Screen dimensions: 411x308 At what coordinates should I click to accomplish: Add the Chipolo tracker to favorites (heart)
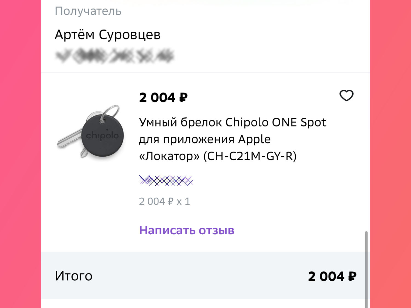click(x=346, y=96)
